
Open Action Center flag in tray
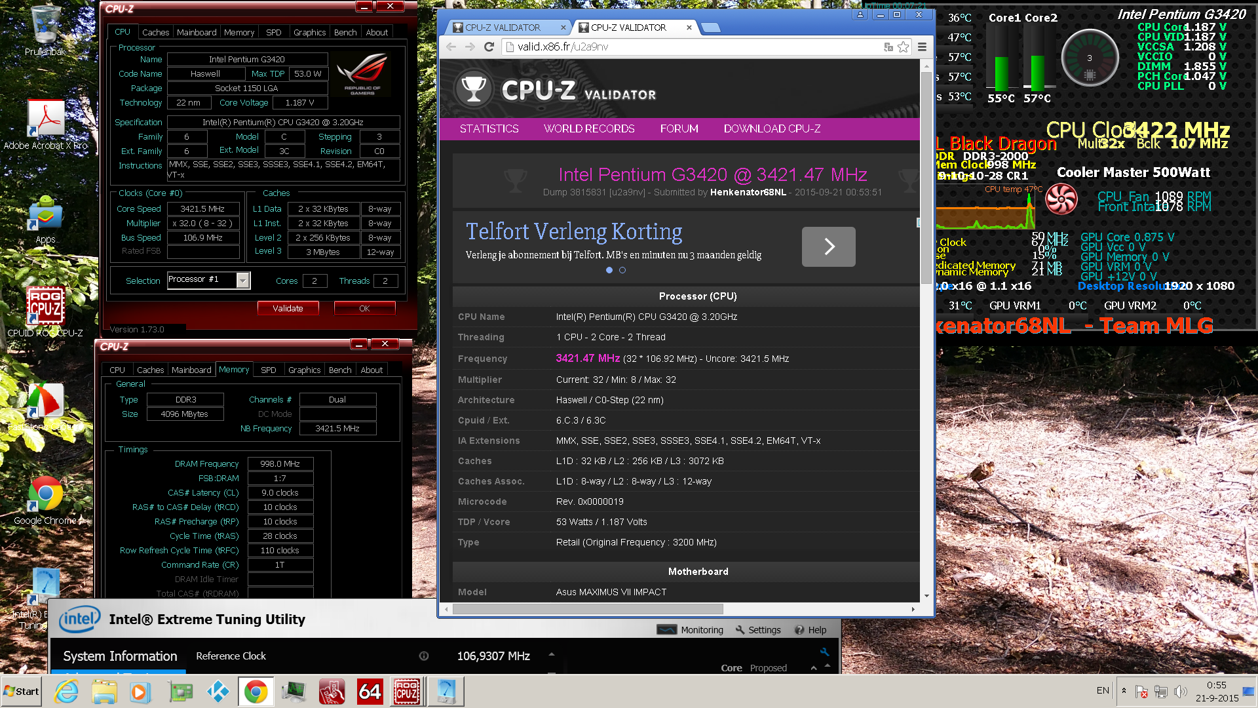pos(1141,692)
